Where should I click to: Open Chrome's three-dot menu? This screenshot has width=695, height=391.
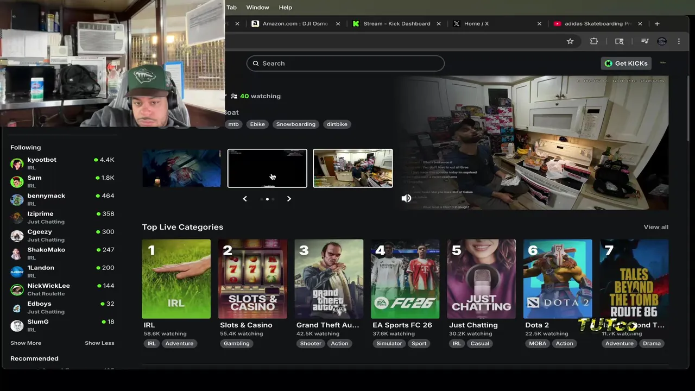(679, 41)
